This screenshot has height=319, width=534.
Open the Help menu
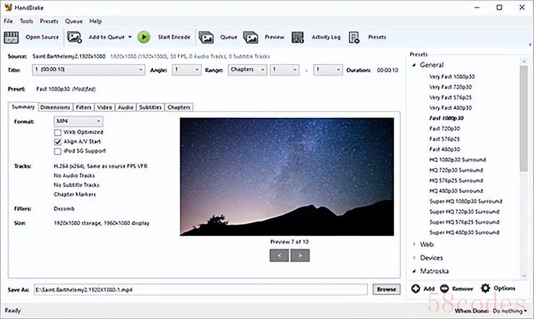[x=96, y=21]
